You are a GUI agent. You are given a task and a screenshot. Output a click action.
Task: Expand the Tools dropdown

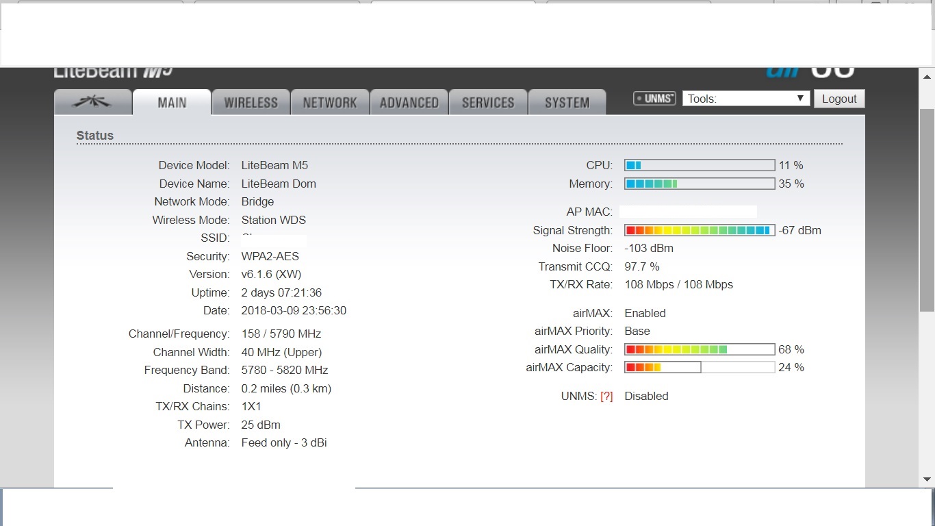click(x=746, y=99)
